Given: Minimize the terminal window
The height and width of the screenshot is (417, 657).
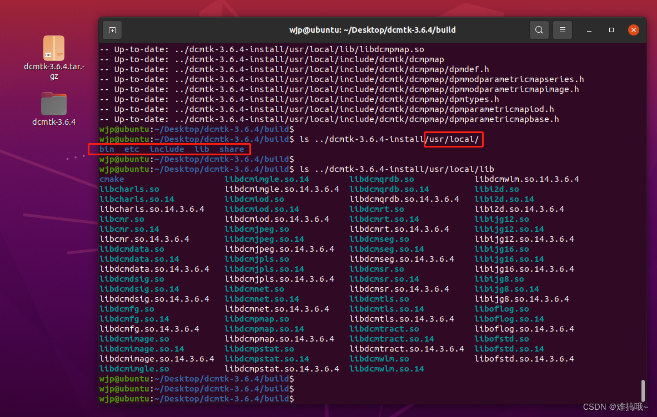Looking at the screenshot, I should click(589, 30).
